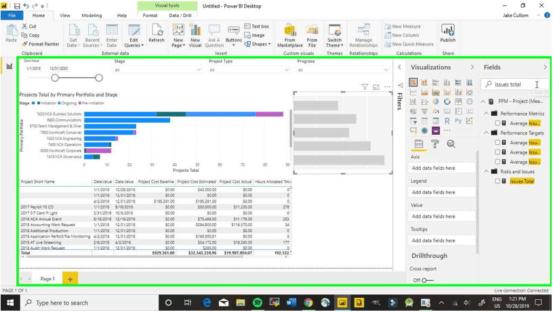
Task: Click the start date field 1/1/2018
Action: point(33,68)
